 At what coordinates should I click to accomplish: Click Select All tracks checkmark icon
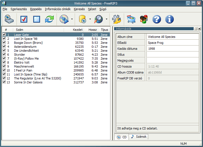[x=24, y=19]
